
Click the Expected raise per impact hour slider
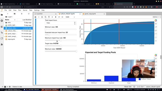pyautogui.click(x=61, y=35)
